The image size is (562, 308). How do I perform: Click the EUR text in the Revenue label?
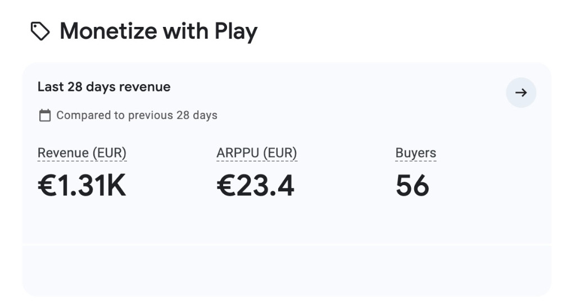pos(110,153)
